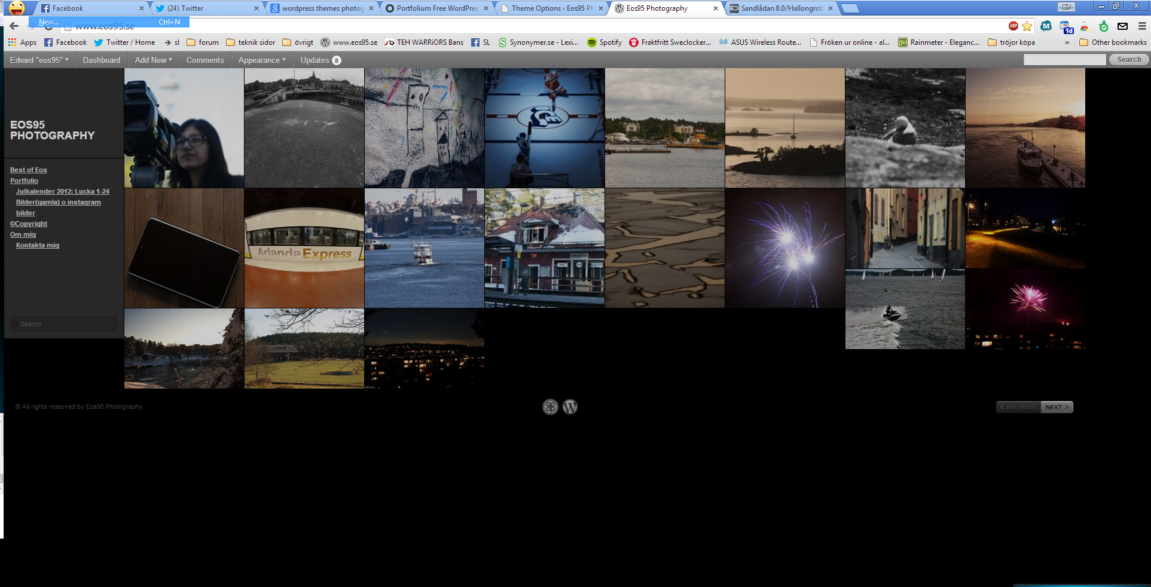
Task: Open the Apps grid shortcut in bookmarks bar
Action: (x=22, y=42)
